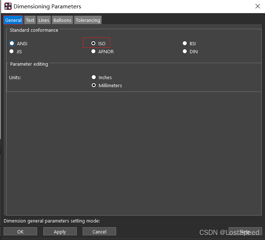The width and height of the screenshot is (265, 240).
Task: Click the Dimensioning Parameters app icon
Action: pos(8,6)
